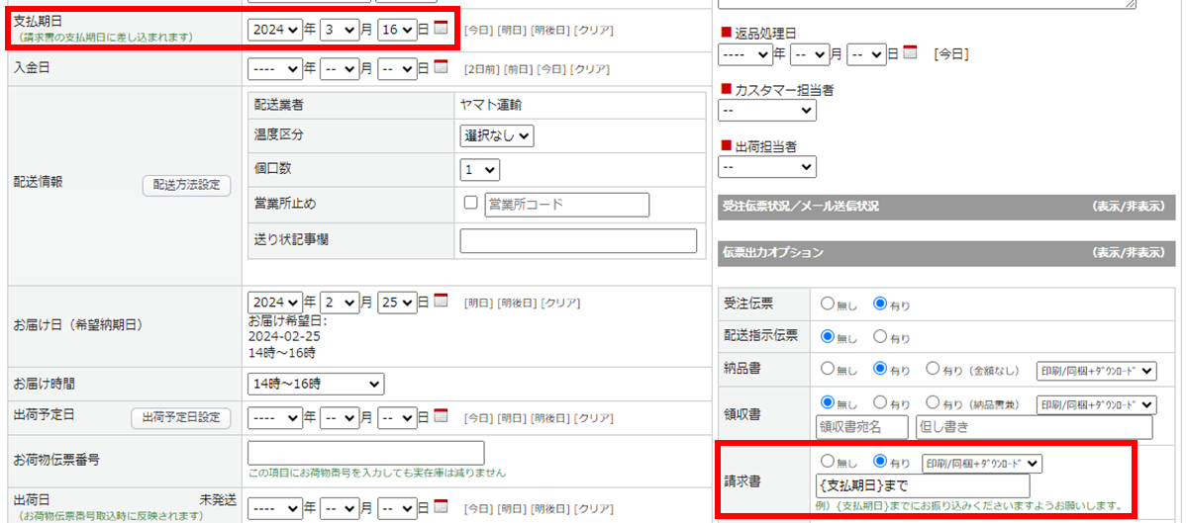Focus the お荷物伝票番号 input field
Viewport: 1186px width, 523px height.
click(x=366, y=453)
